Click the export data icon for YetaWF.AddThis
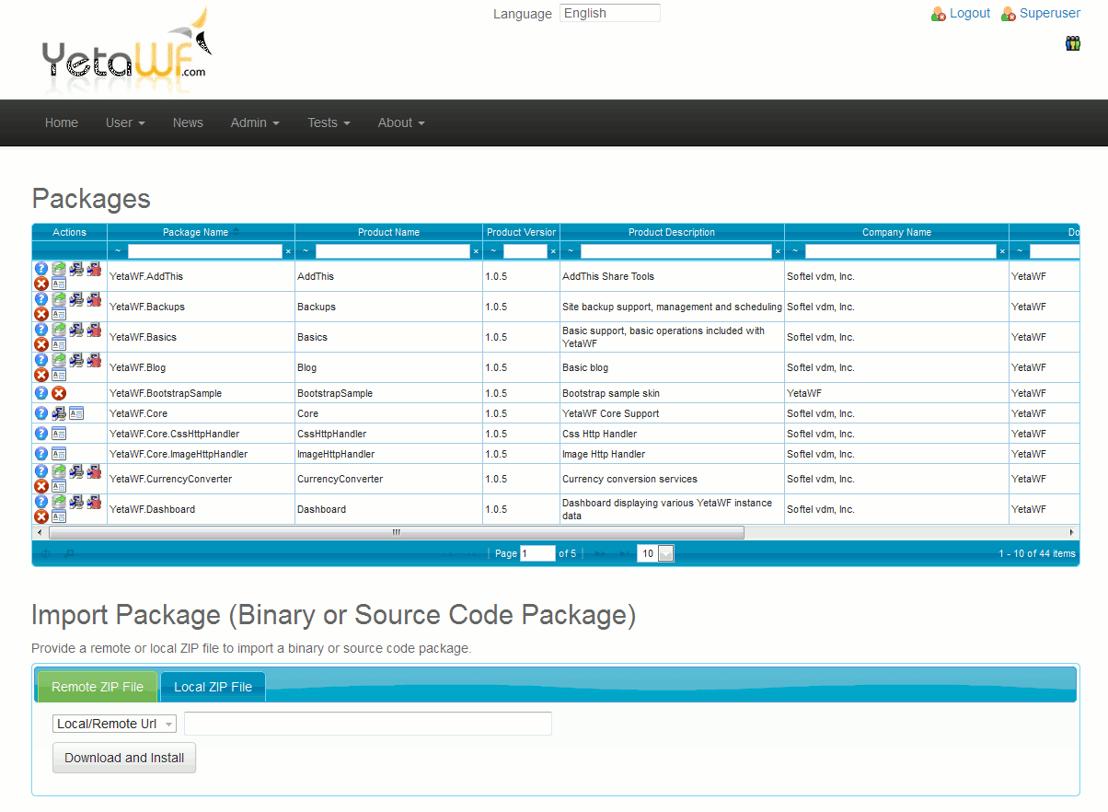Image resolution: width=1108 pixels, height=812 pixels. [x=59, y=268]
